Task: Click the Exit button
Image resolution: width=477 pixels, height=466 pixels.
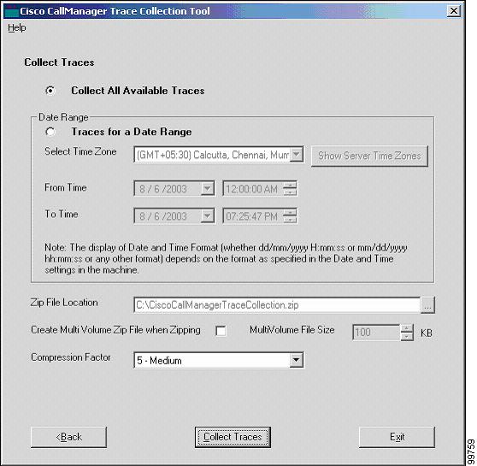Action: [x=397, y=437]
